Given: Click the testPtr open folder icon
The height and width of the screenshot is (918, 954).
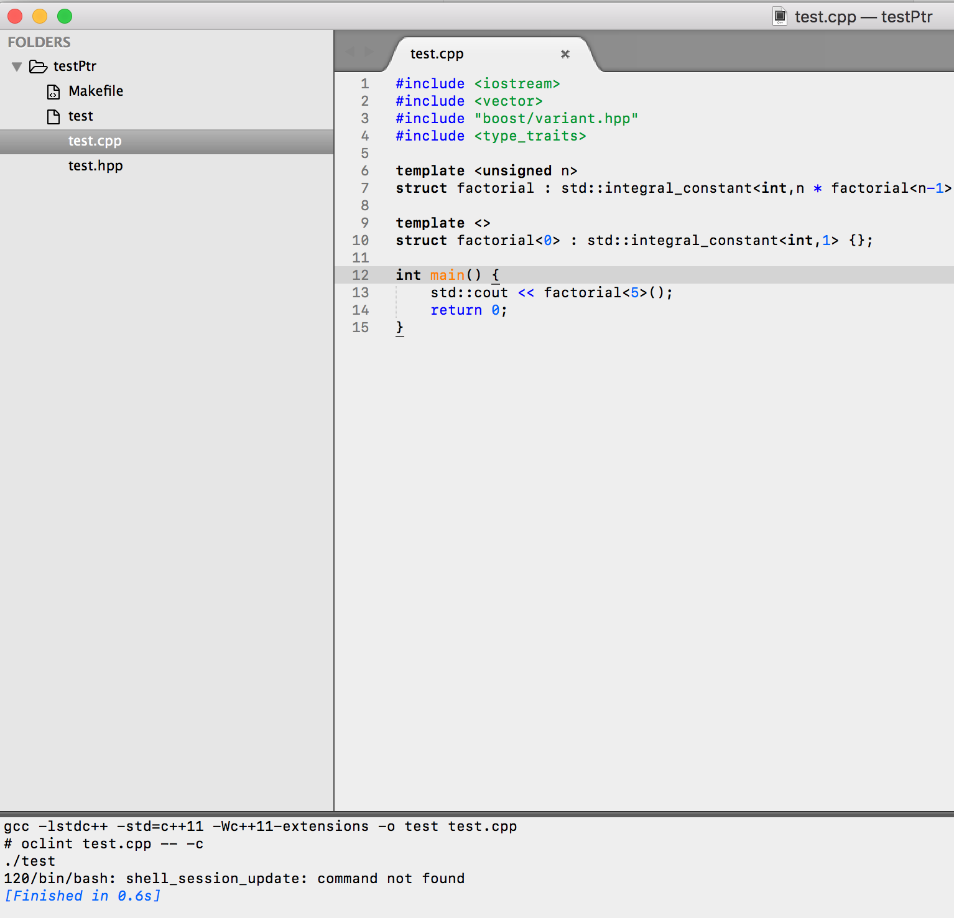Looking at the screenshot, I should (38, 67).
